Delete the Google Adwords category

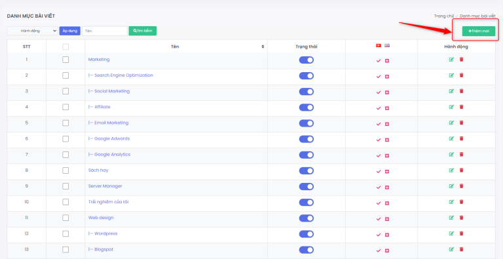tap(461, 138)
